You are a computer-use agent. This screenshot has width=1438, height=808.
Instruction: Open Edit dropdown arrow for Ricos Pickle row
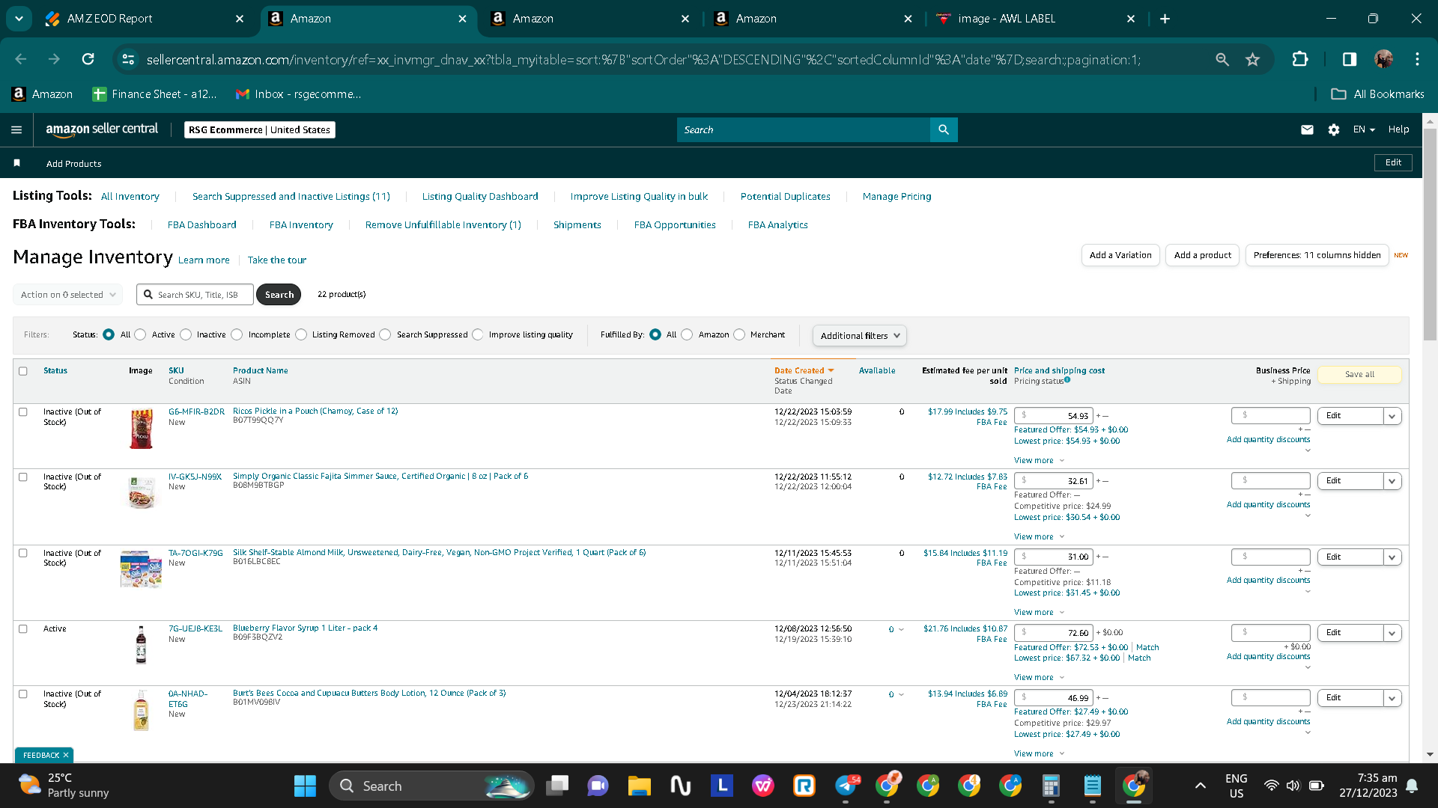click(x=1392, y=416)
